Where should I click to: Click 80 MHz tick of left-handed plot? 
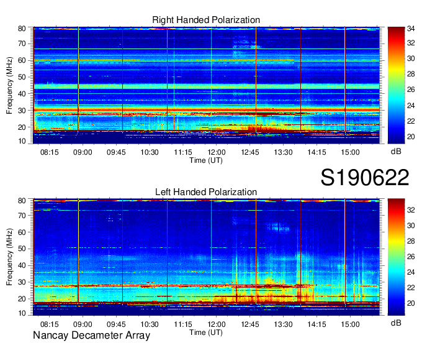22,201
